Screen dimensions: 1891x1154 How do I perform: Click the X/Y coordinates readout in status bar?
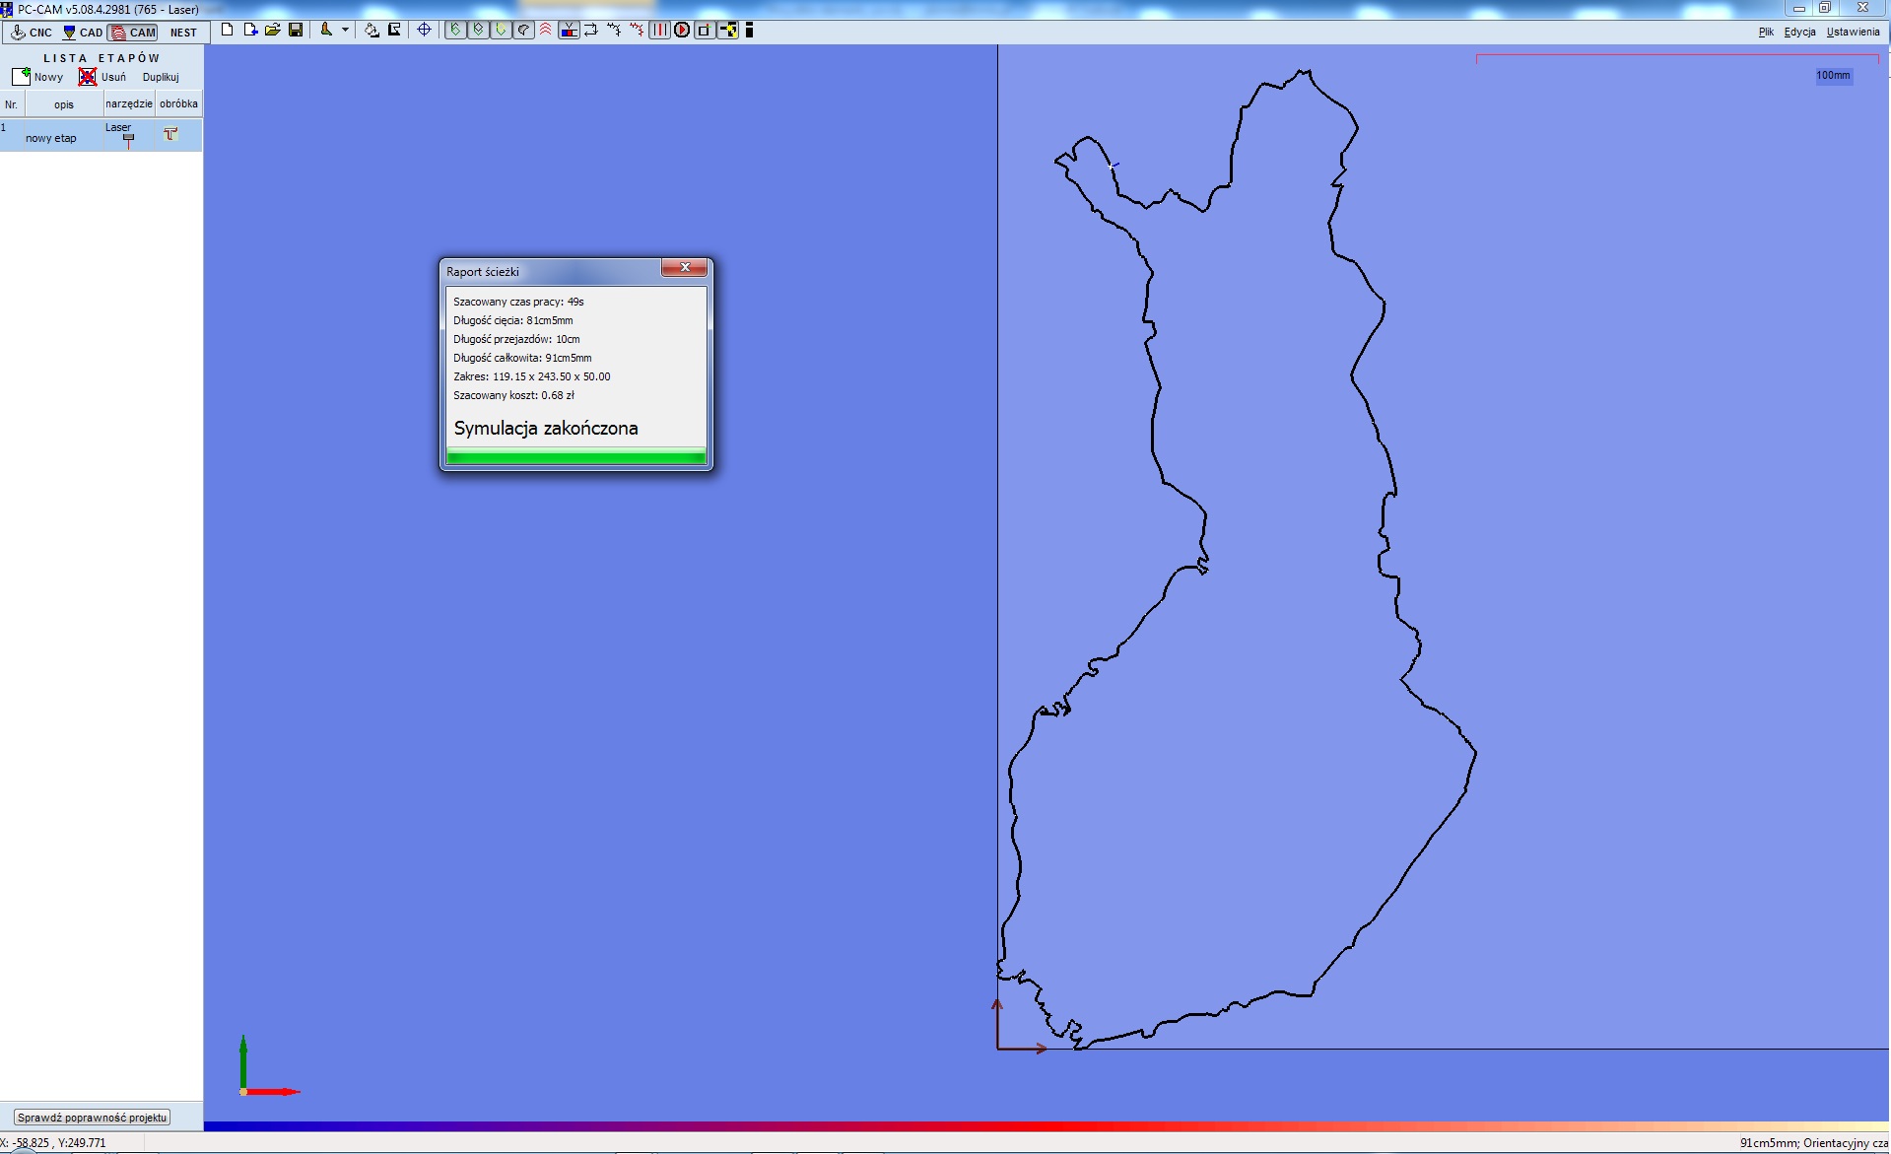pos(52,1143)
